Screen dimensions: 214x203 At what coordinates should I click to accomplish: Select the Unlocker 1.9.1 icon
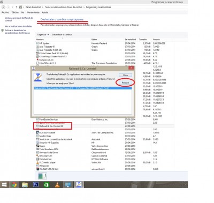pos(37,156)
